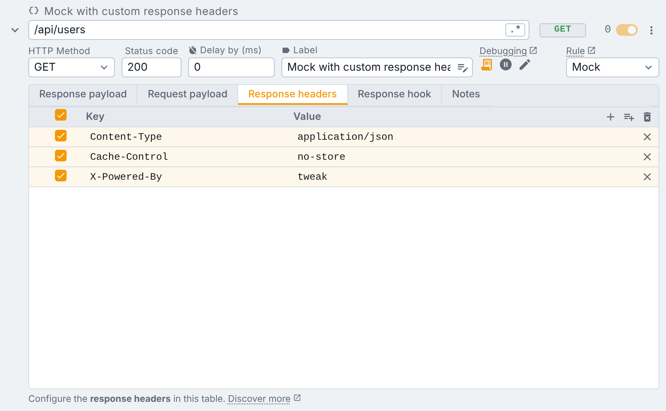Click the green GET method badge
Image resolution: width=666 pixels, height=411 pixels.
(563, 30)
